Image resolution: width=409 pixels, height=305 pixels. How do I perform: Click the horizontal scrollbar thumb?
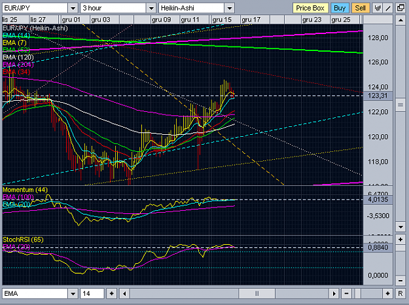257,294
